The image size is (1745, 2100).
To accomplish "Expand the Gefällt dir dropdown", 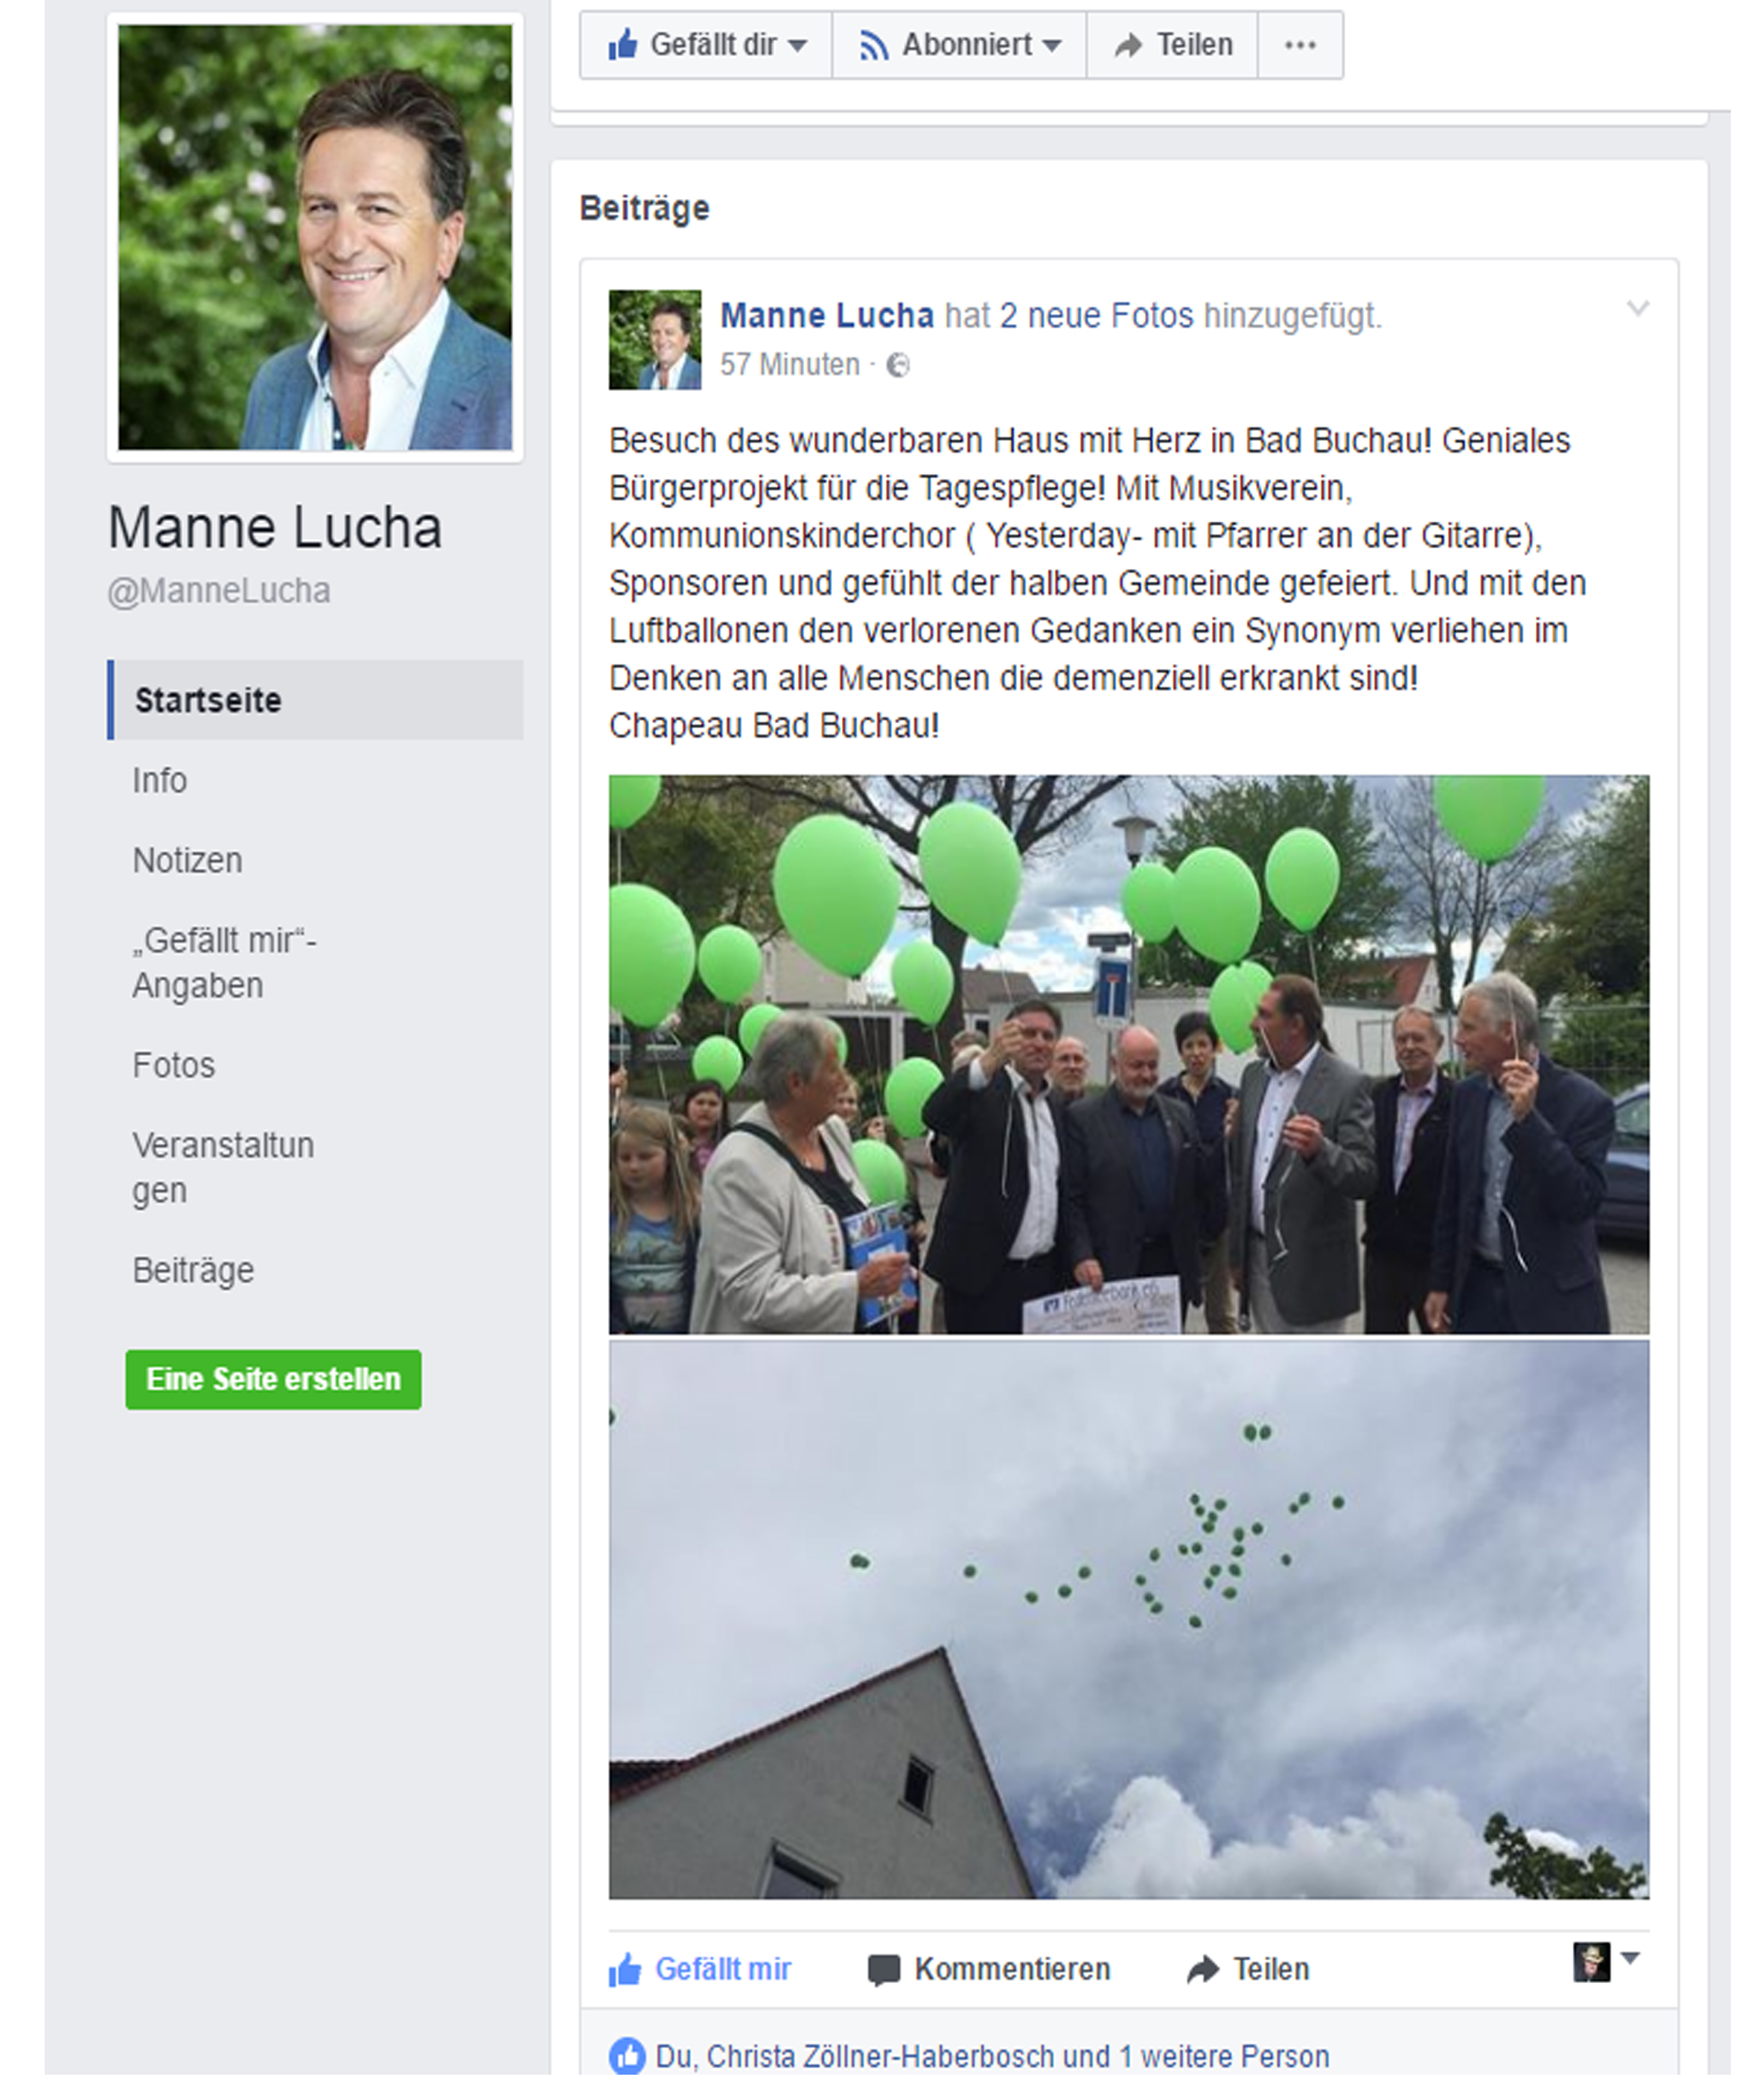I will point(797,45).
